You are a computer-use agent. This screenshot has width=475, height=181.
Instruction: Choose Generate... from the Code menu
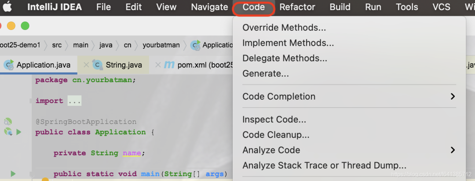[x=266, y=74]
